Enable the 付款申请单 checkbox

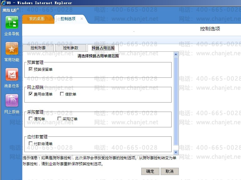[30, 143]
